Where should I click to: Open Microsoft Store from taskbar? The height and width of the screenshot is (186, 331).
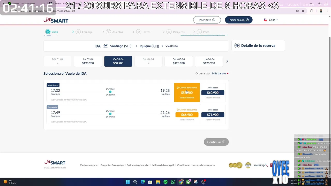click(x=150, y=182)
